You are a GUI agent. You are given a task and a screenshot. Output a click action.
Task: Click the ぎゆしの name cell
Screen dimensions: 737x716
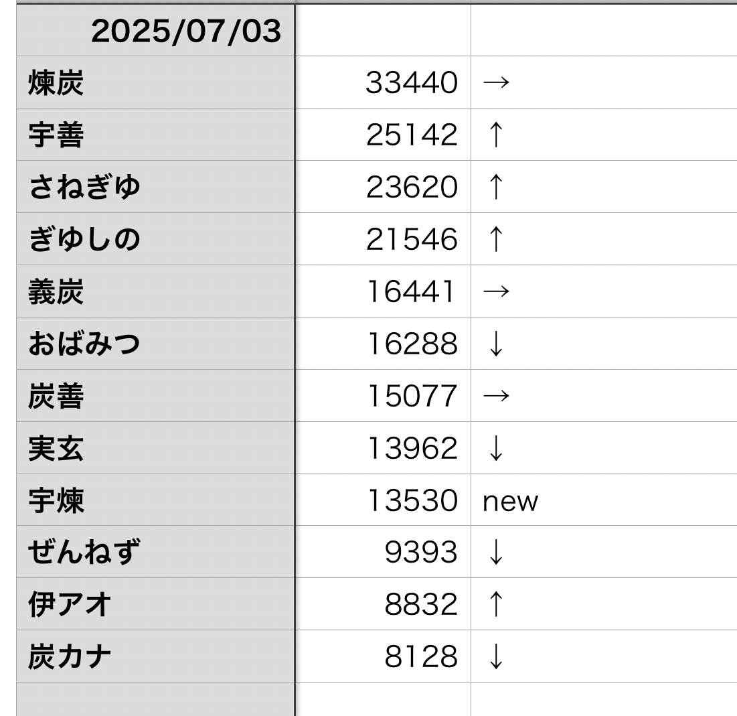pyautogui.click(x=155, y=239)
